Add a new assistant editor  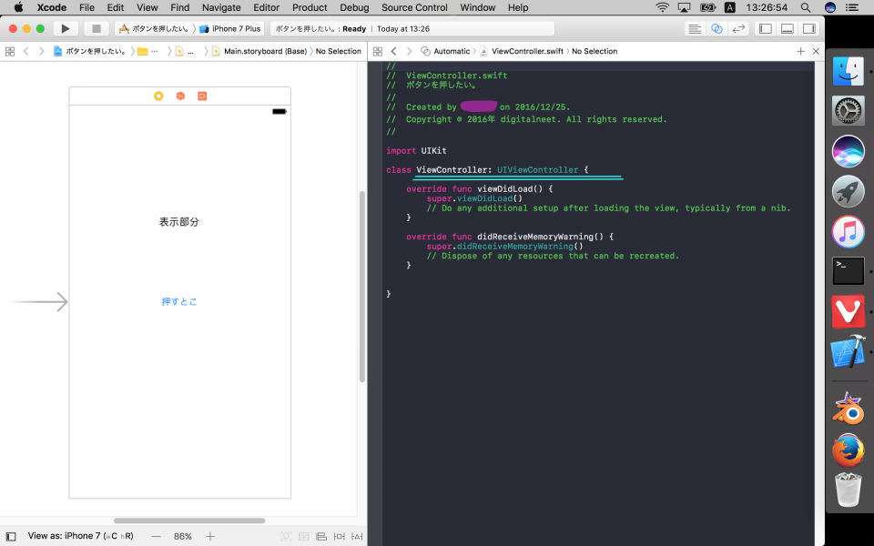(800, 51)
